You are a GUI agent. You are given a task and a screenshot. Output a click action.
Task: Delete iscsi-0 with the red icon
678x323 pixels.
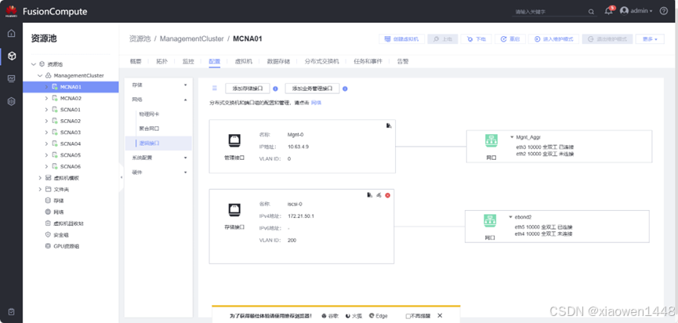pyautogui.click(x=387, y=195)
